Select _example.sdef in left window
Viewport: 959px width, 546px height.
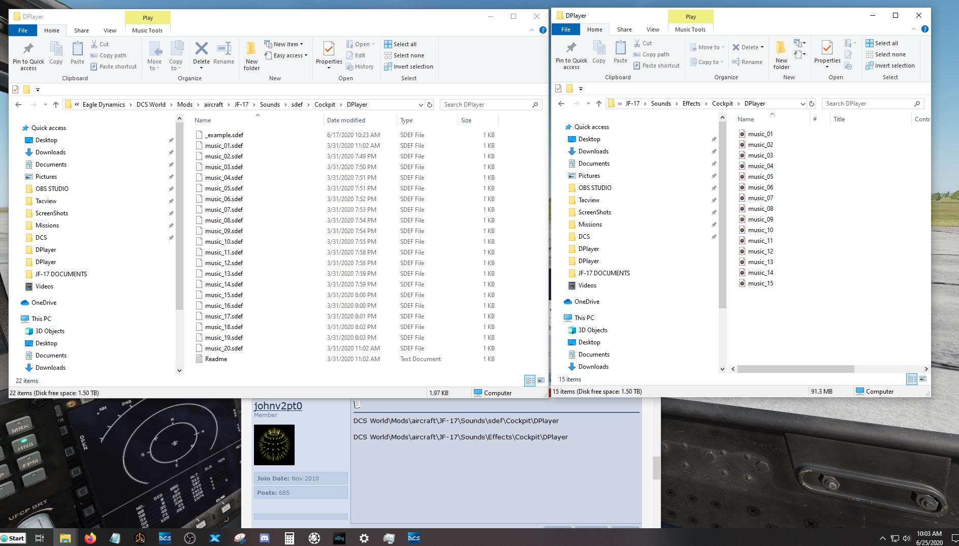[224, 135]
